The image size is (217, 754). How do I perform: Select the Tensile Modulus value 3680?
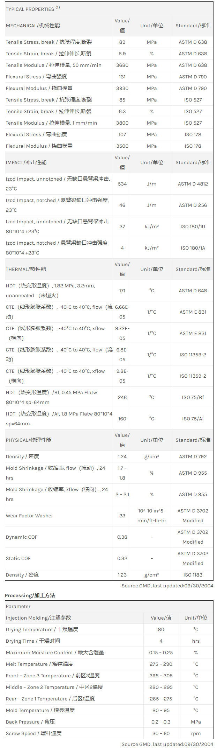(x=122, y=65)
